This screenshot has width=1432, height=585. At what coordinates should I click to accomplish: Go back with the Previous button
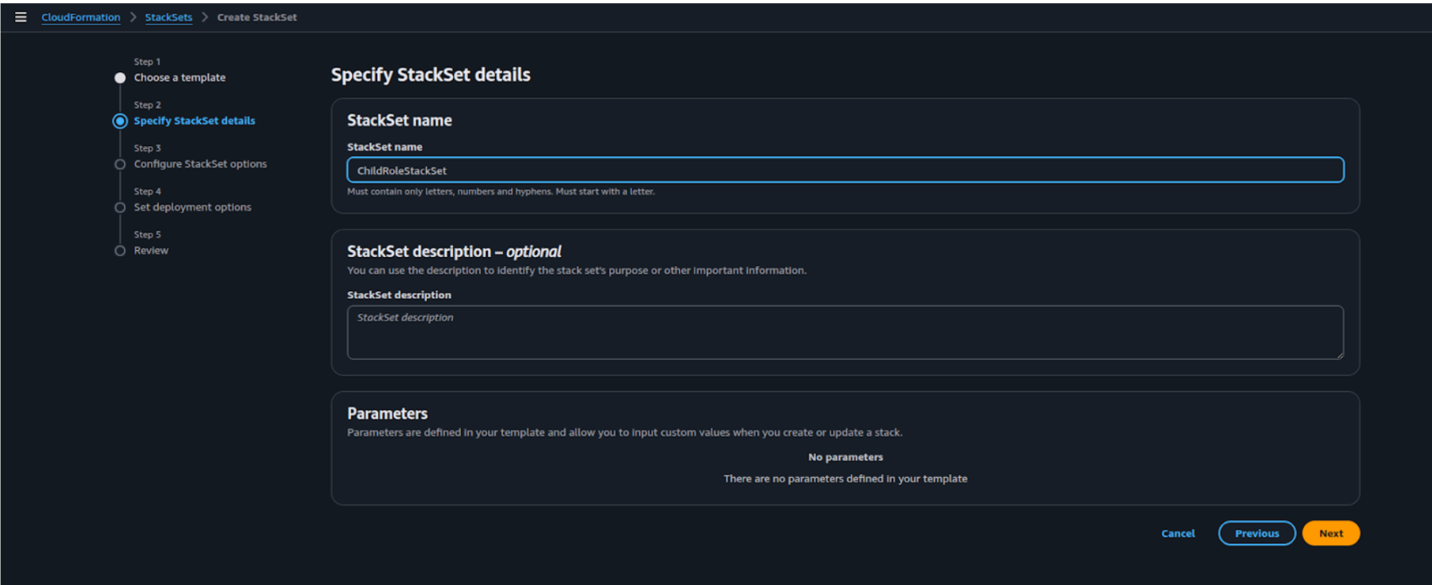pos(1257,533)
